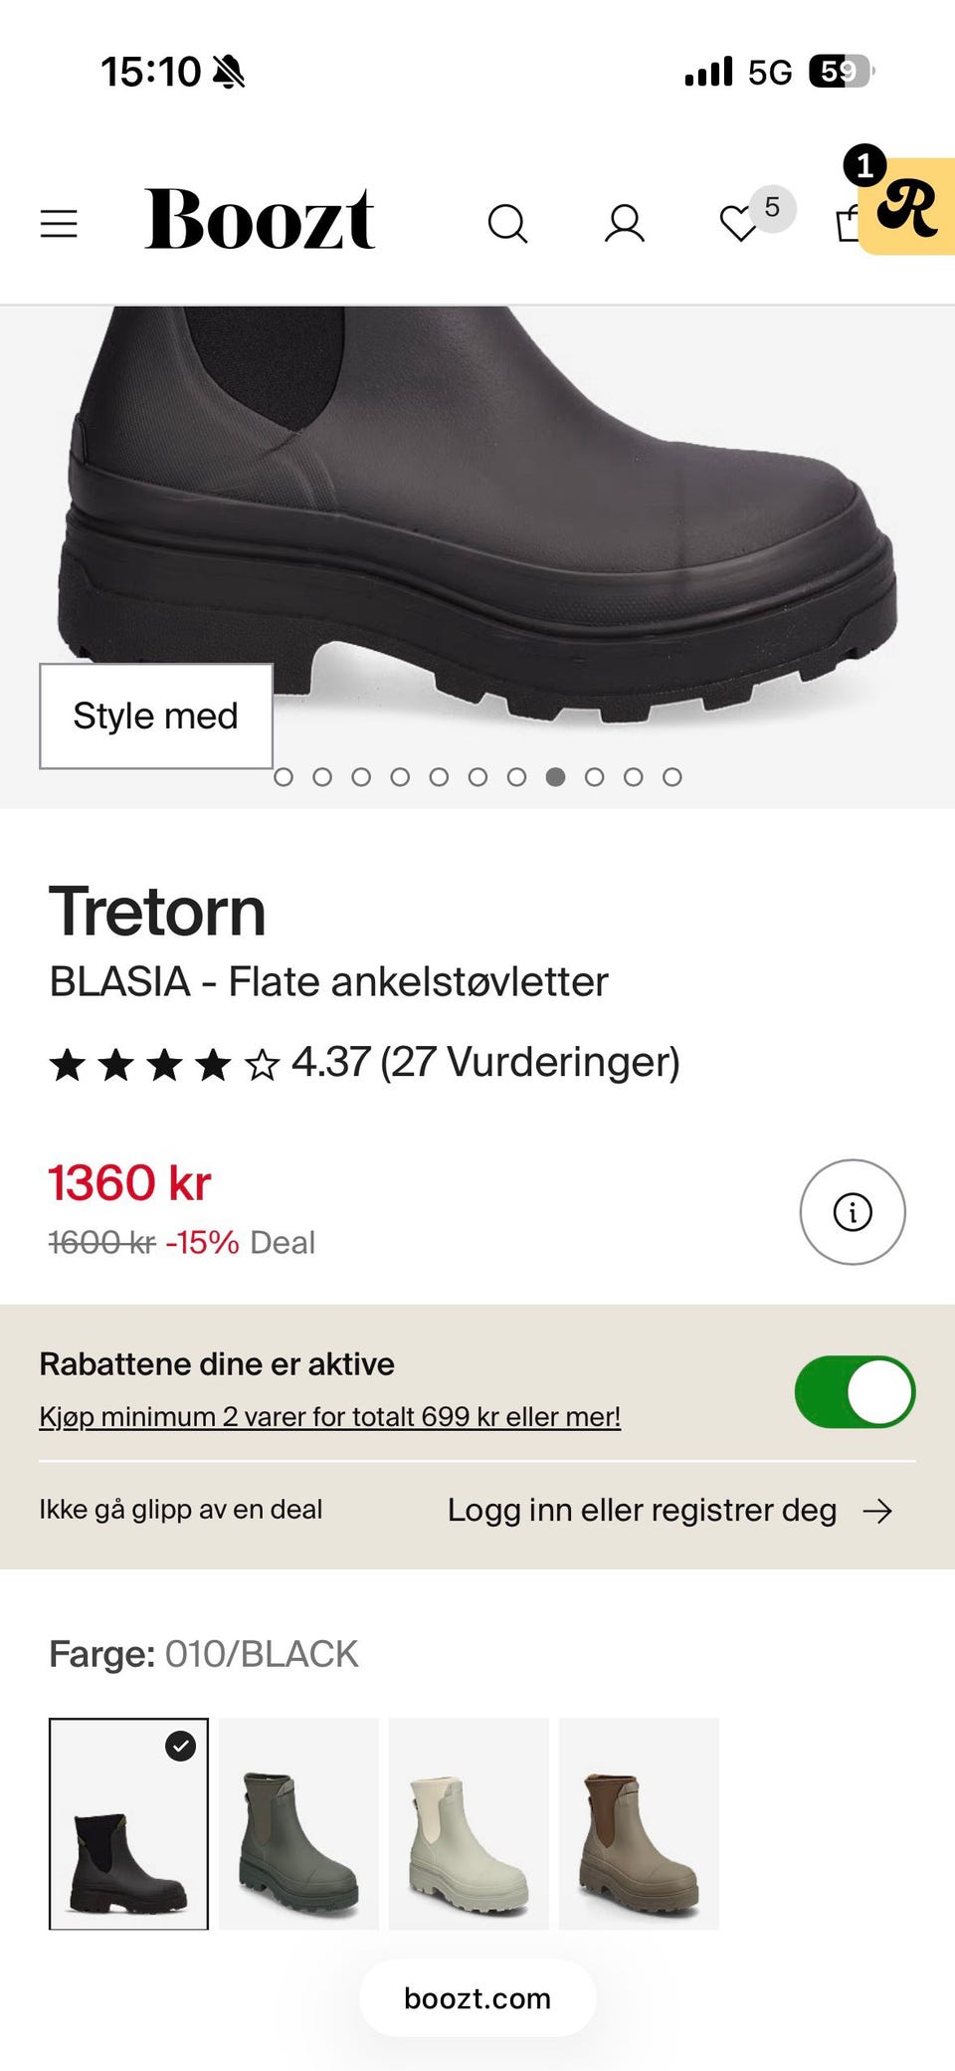Tap the search magnifier icon
Screen dimensions: 955x2071
click(x=507, y=224)
